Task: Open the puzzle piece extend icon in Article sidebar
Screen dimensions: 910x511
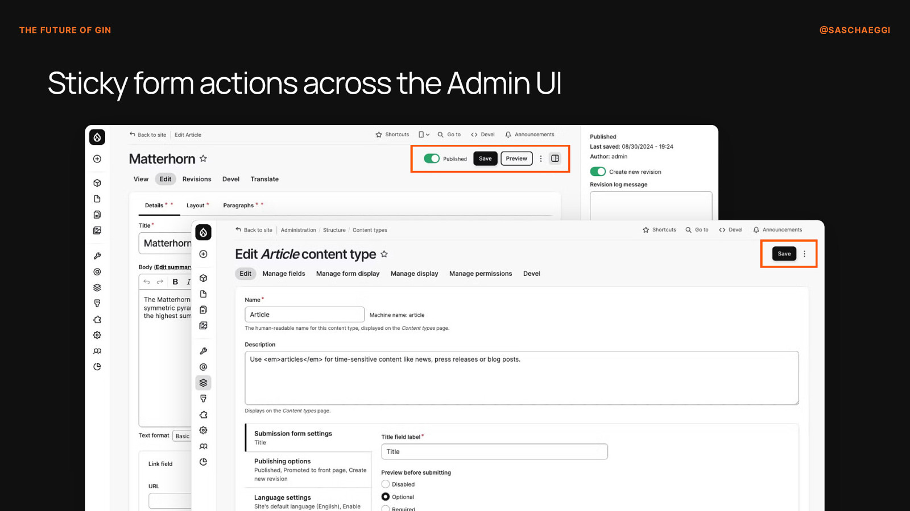Action: [203, 414]
